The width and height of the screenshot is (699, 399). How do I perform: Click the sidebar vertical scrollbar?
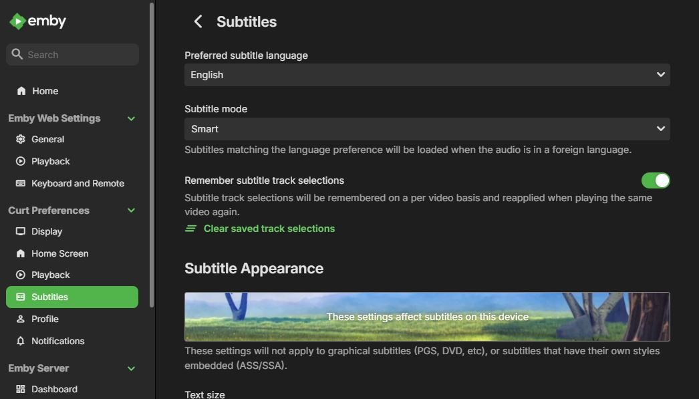pyautogui.click(x=152, y=155)
